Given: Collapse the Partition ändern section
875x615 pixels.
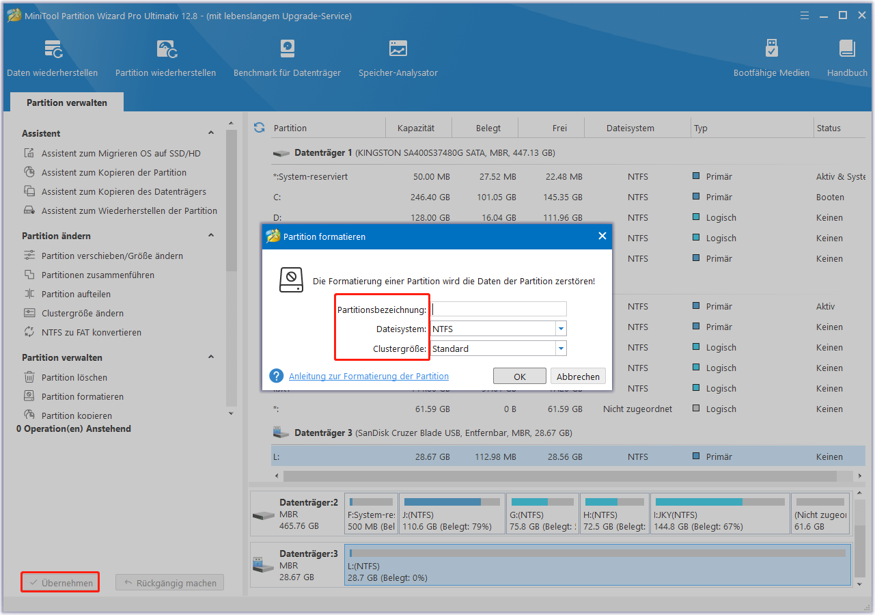Looking at the screenshot, I should pyautogui.click(x=211, y=236).
